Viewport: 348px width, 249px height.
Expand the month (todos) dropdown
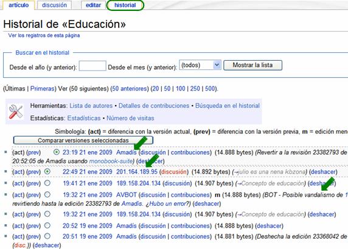[x=200, y=65]
